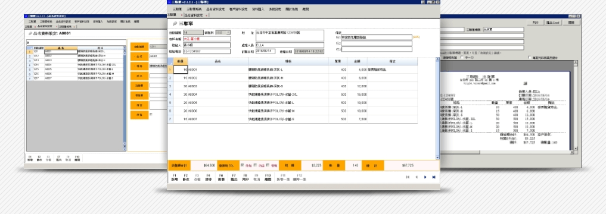Click the 列印 print button in the right window

[x=535, y=23]
